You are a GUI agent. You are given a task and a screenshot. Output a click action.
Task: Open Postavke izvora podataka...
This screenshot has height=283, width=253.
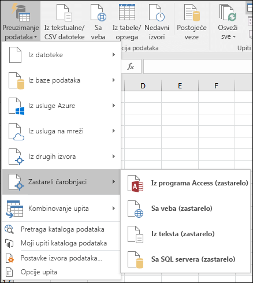point(61,258)
